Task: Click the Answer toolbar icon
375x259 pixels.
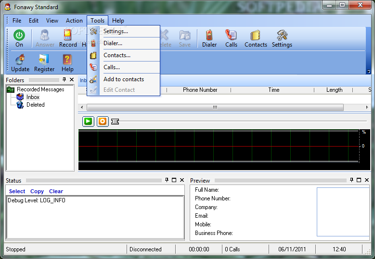Action: coord(45,38)
